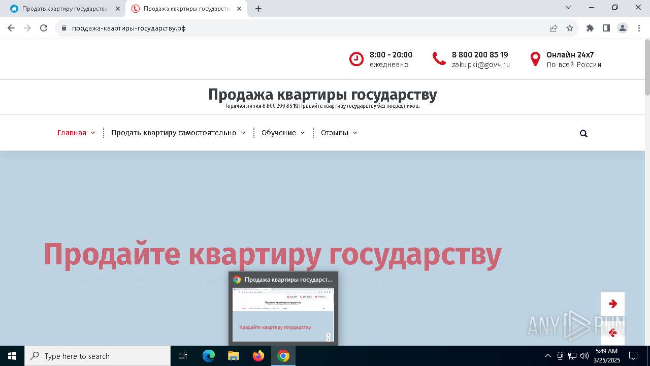Click phone number 8 800 200 85 19
The image size is (650, 366).
pos(480,55)
